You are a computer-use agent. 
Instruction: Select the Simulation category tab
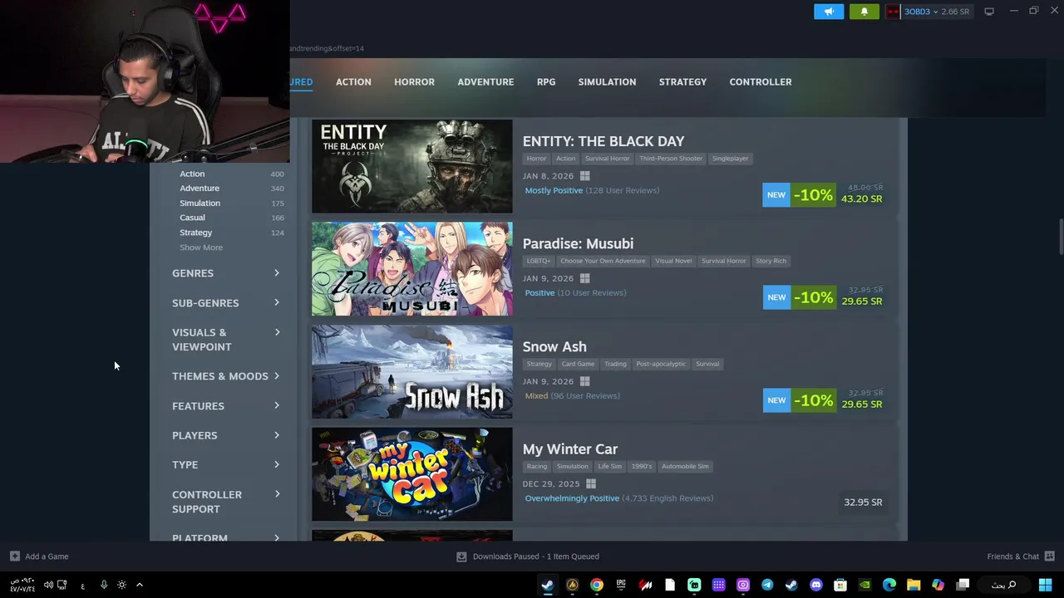(607, 81)
